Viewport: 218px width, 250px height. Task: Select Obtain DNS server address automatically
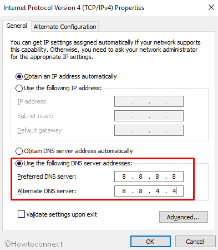tap(19, 151)
